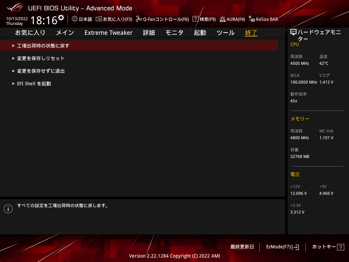The width and height of the screenshot is (349, 262).
Task: Switch to ツール tab
Action: pyautogui.click(x=226, y=32)
